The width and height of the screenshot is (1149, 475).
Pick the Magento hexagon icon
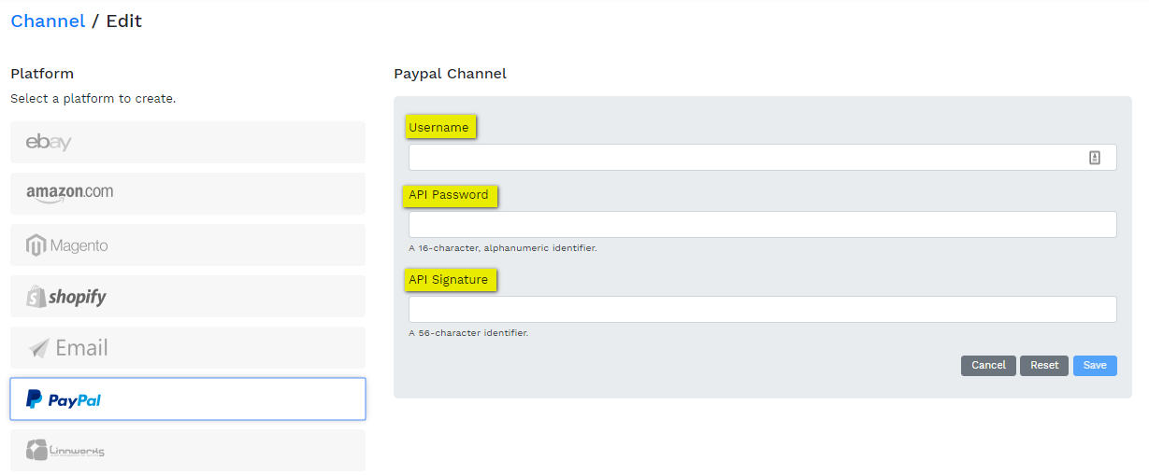36,245
